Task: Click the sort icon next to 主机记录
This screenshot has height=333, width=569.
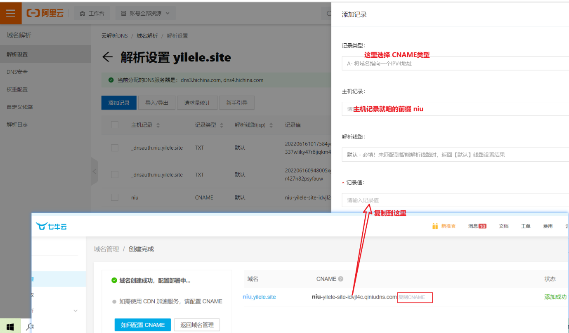Action: [x=158, y=125]
